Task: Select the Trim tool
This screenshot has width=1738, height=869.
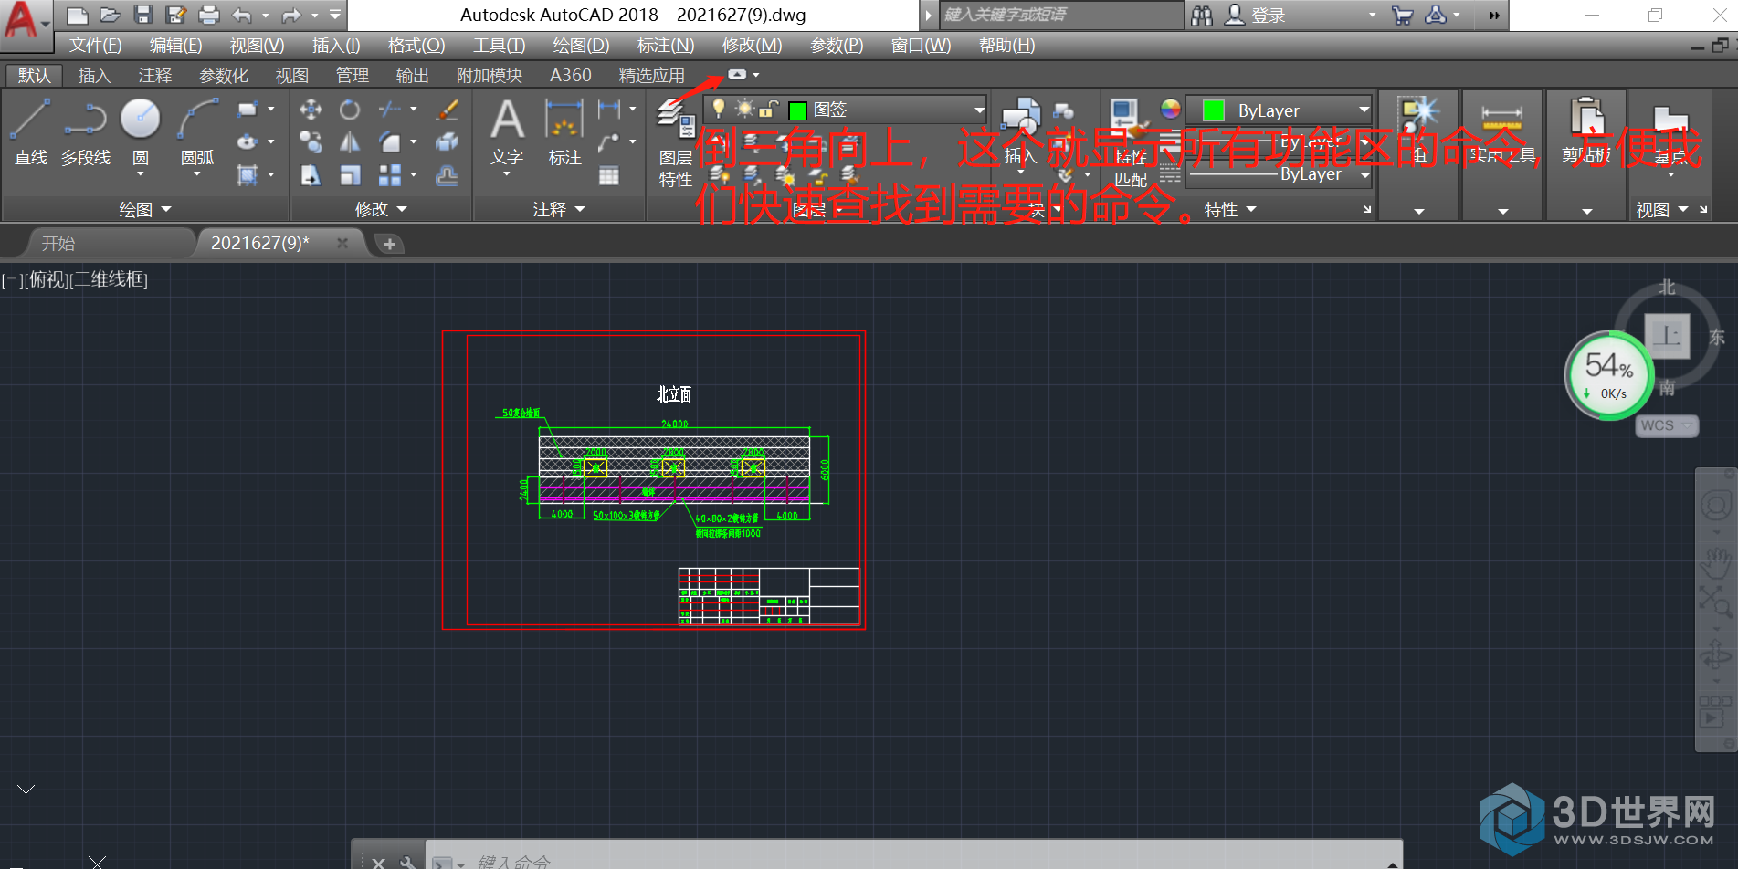Action: pyautogui.click(x=390, y=110)
